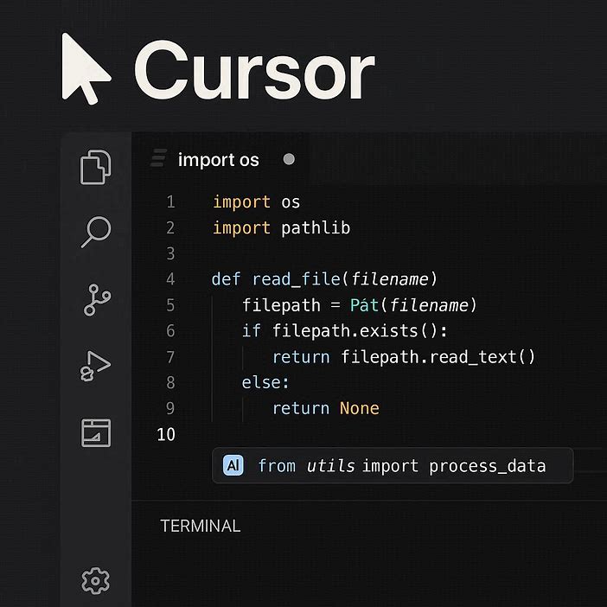Click "filepath.read_text()" on line 7
Viewport: 607px width, 607px height.
coord(438,357)
